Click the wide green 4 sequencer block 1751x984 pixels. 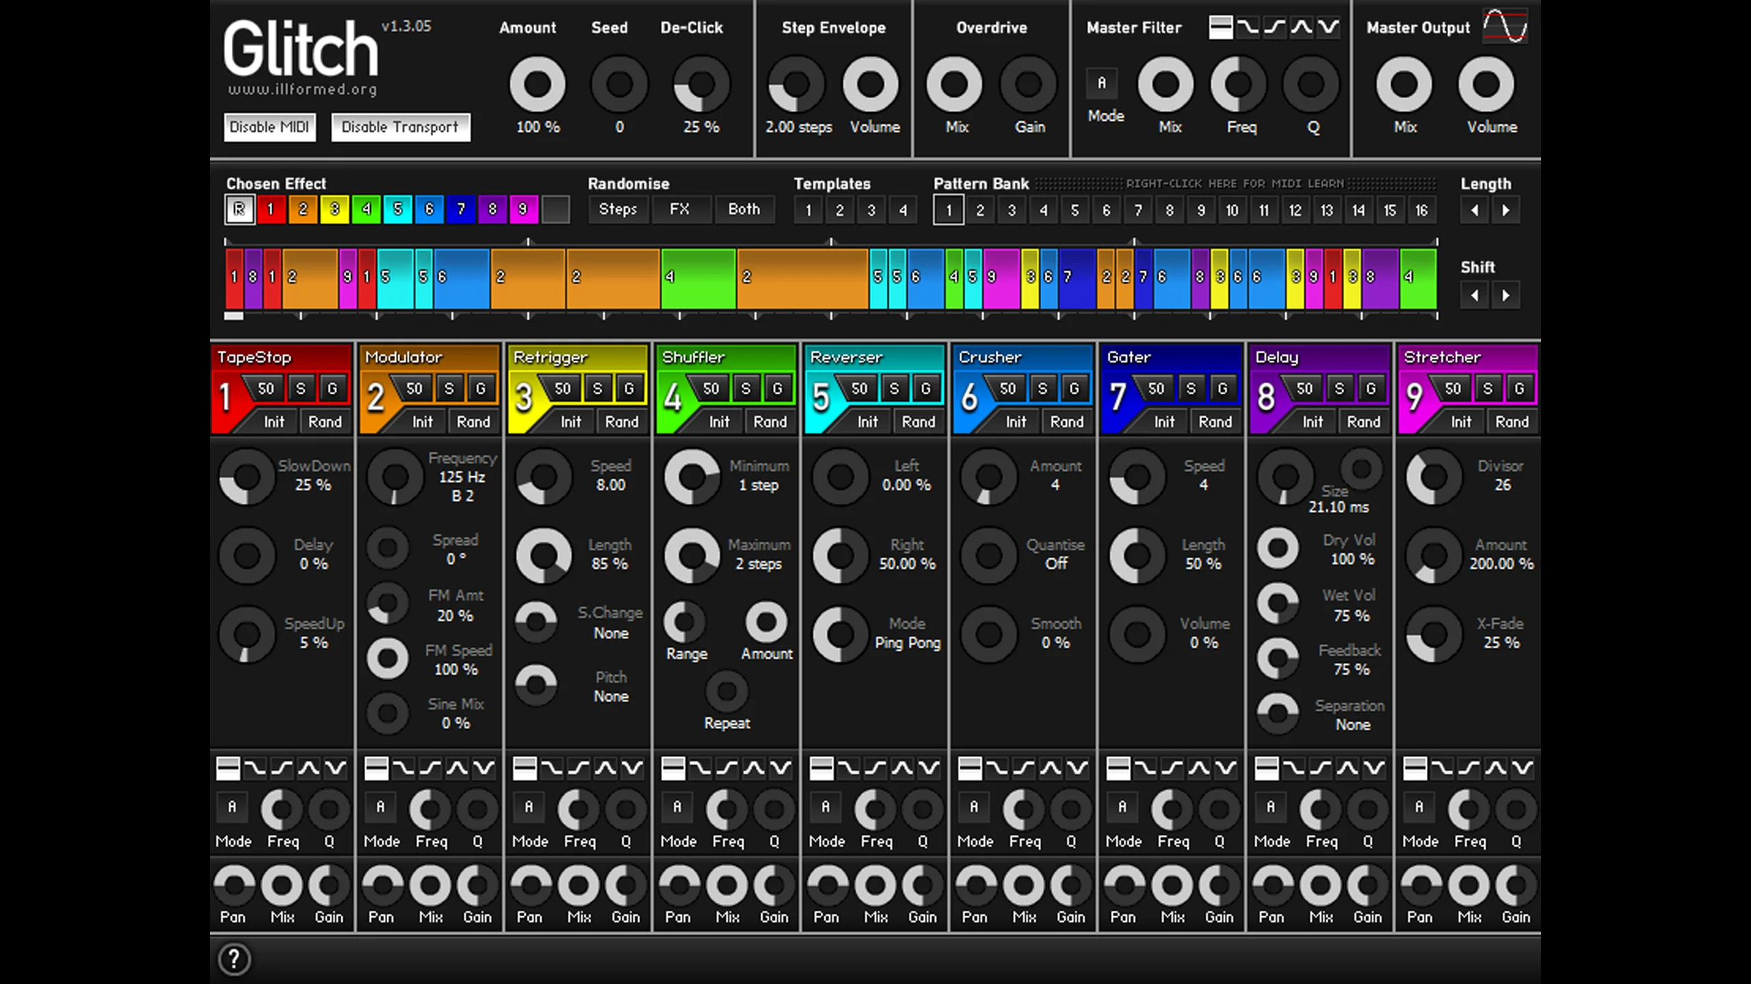pyautogui.click(x=698, y=279)
